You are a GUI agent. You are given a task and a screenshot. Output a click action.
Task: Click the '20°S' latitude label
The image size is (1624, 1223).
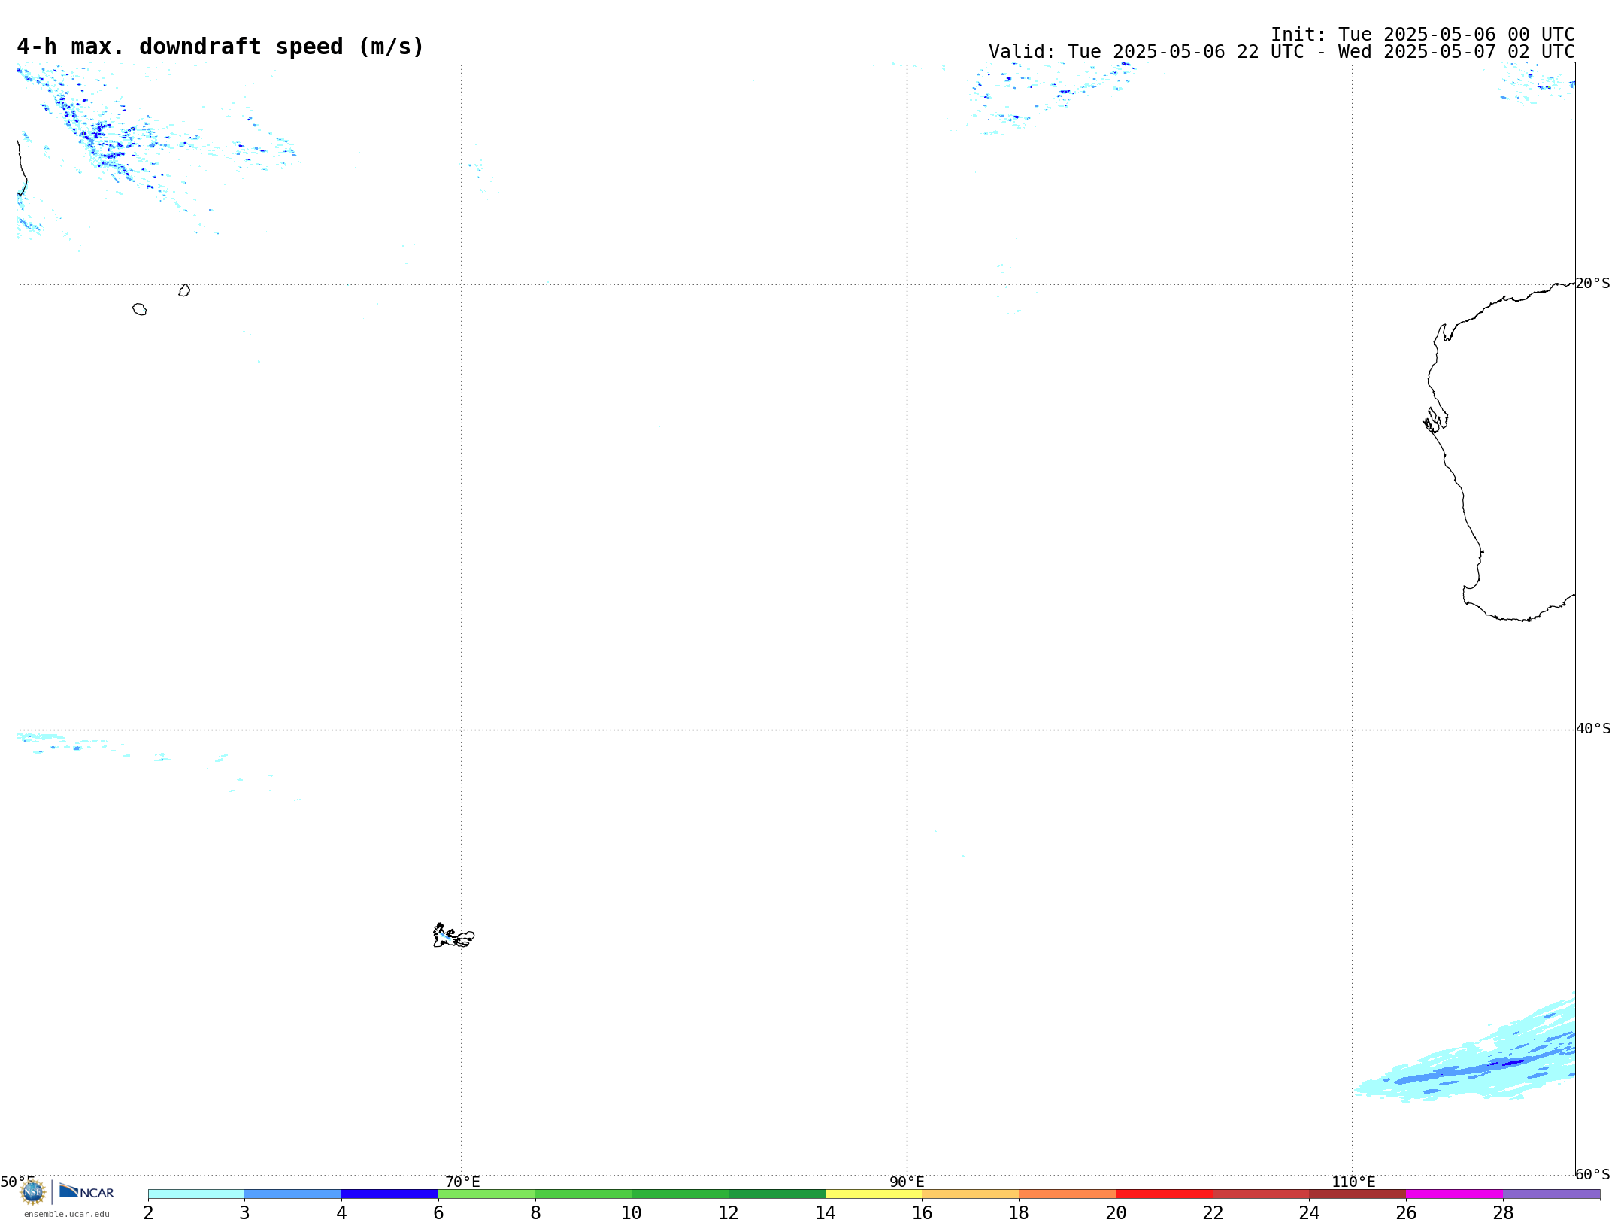pos(1593,284)
